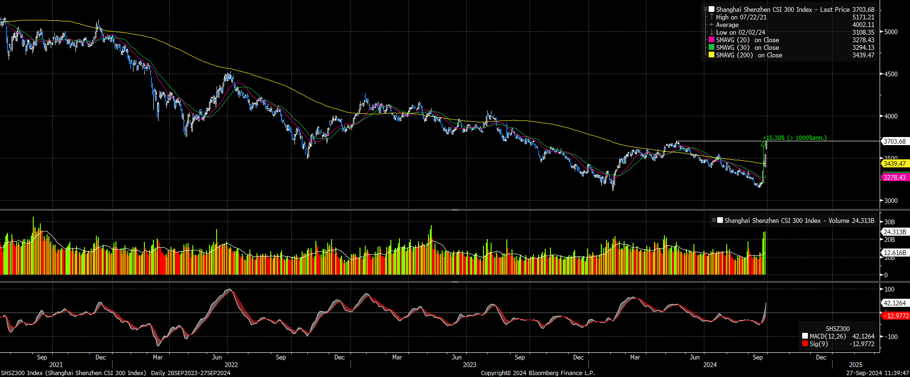Click the 4002.11 average value in legend
Image resolution: width=910 pixels, height=377 pixels.
[x=863, y=25]
